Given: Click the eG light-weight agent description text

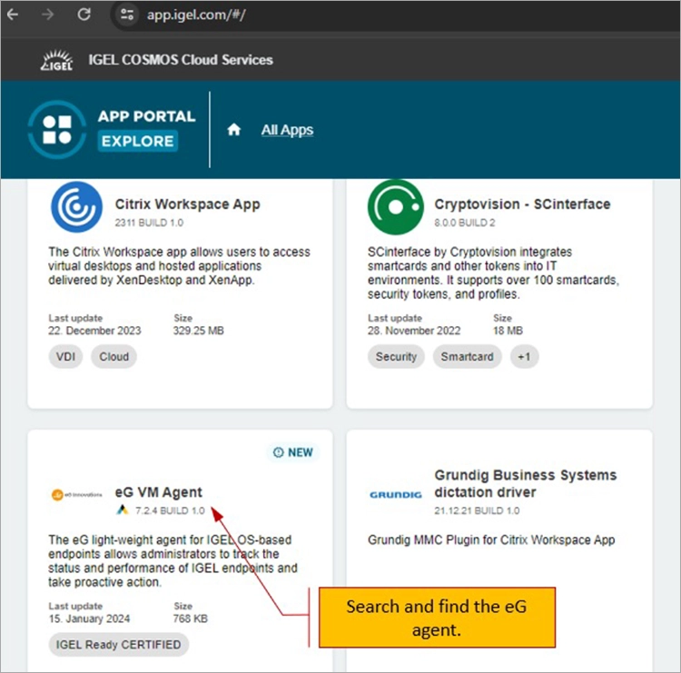Looking at the screenshot, I should click(173, 561).
